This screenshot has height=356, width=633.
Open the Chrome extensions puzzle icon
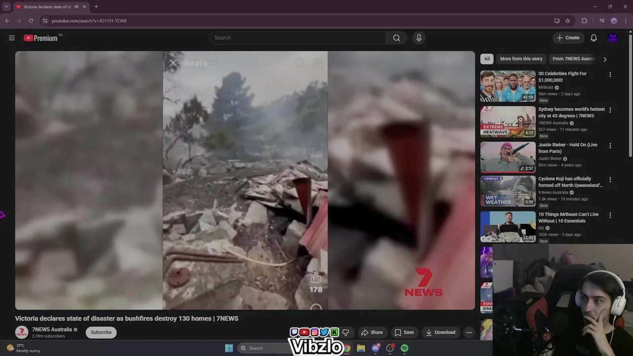585,21
